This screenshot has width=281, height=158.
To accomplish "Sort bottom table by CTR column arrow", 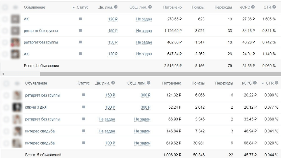I will 263,83.
